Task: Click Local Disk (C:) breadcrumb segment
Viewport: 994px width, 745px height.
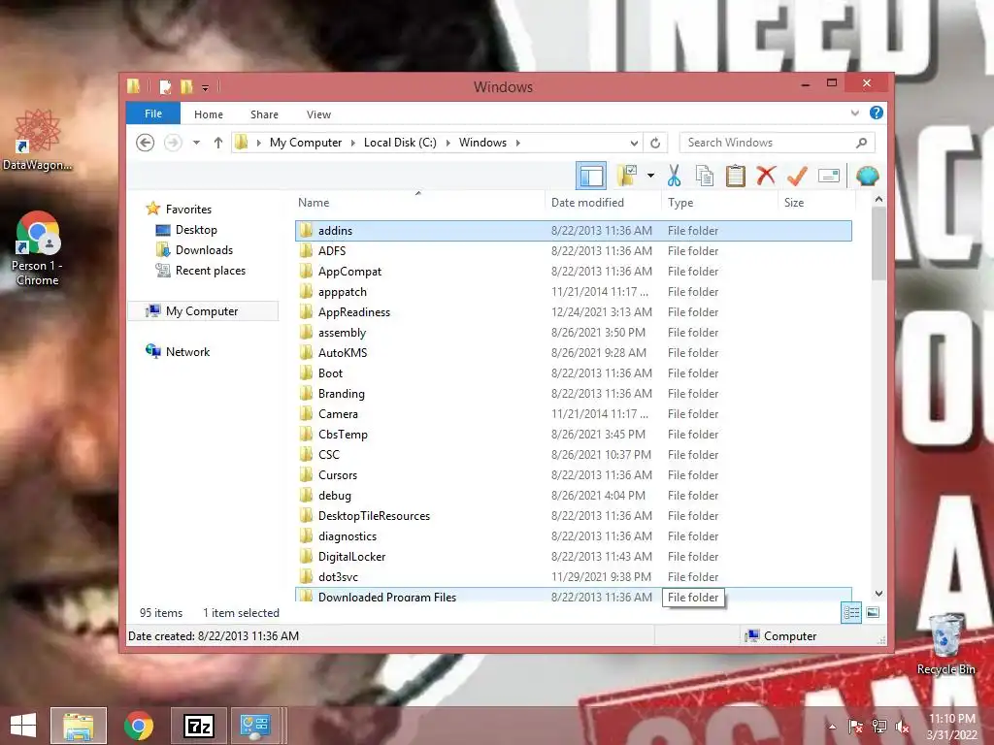Action: (400, 143)
